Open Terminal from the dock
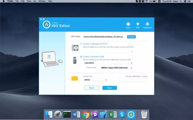193x120 pixels. click(67, 114)
